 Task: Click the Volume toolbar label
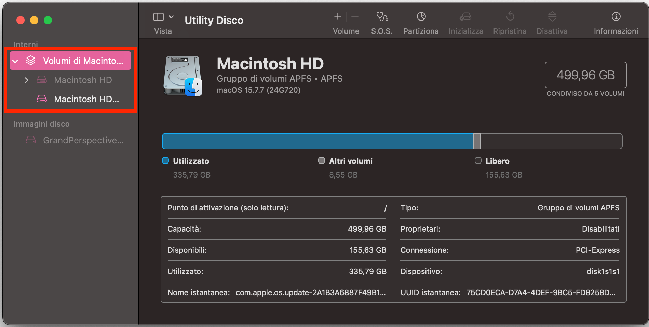pyautogui.click(x=346, y=31)
